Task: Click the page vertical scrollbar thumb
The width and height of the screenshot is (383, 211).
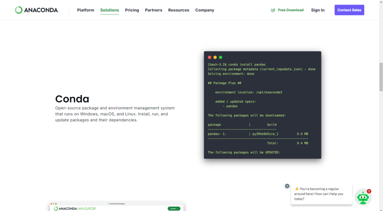Action: click(381, 77)
